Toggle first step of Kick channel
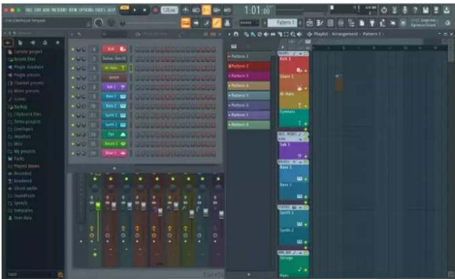 click(137, 49)
